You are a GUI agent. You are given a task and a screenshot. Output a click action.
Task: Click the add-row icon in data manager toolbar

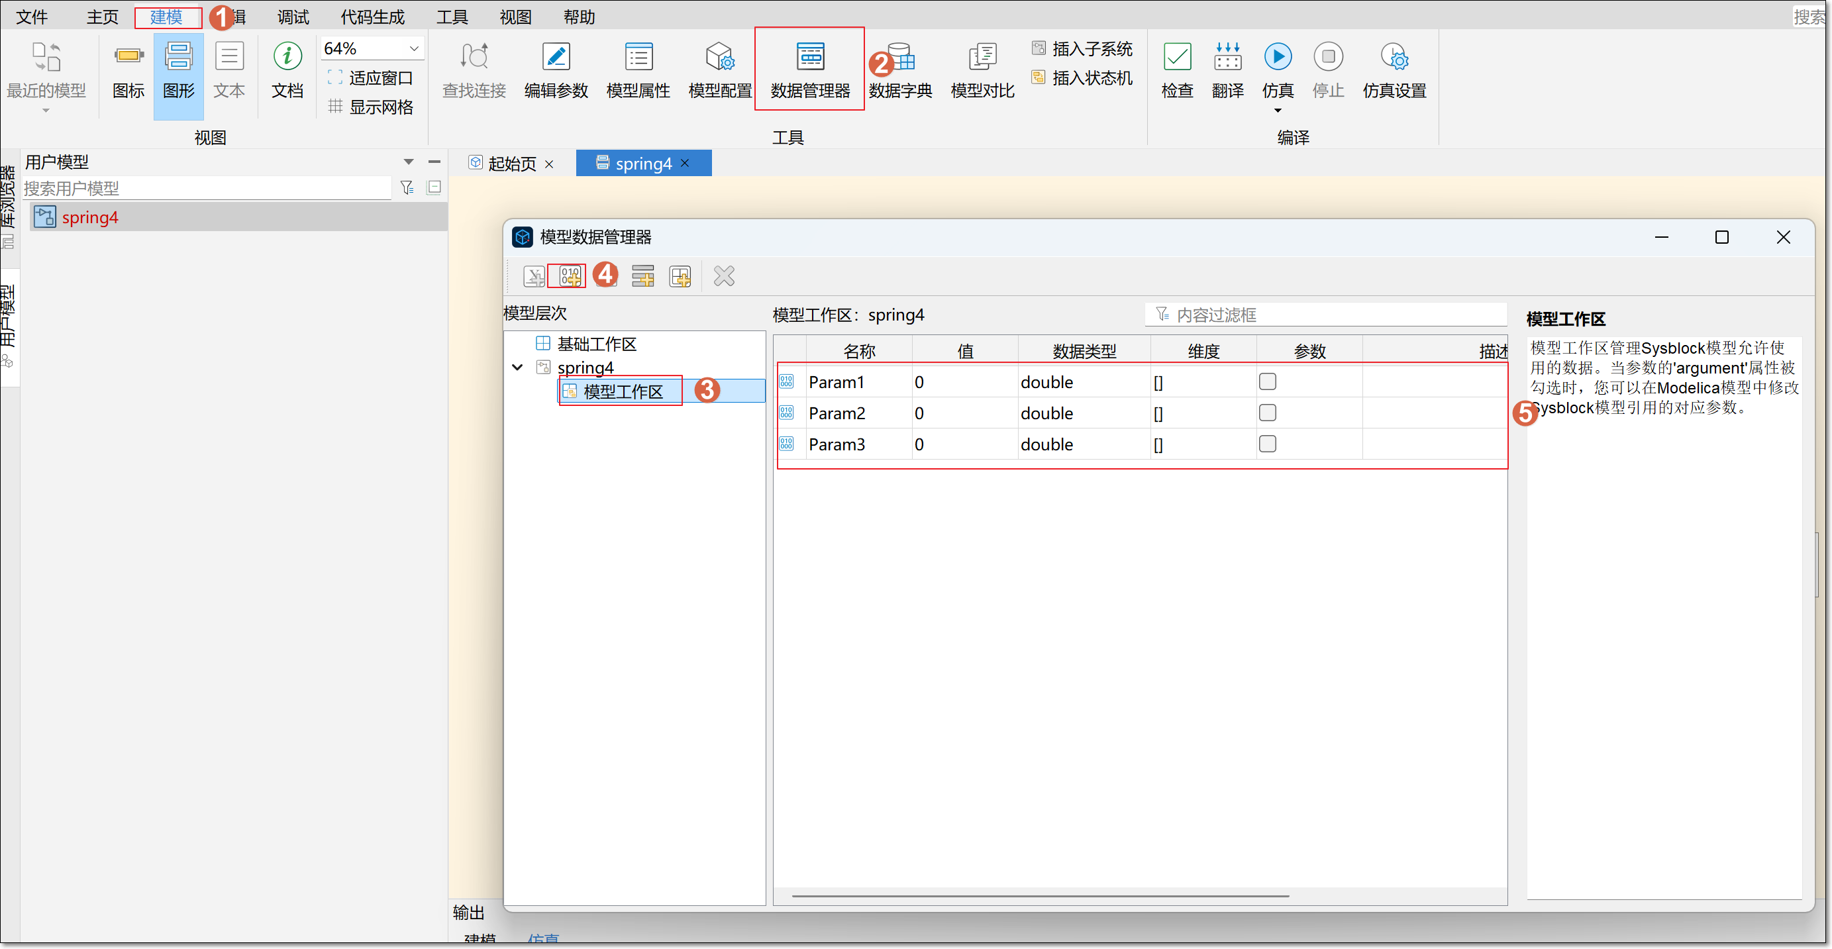coord(643,275)
